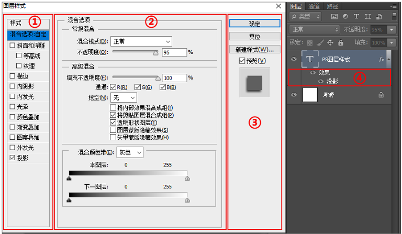This screenshot has height=234, width=402.
Task: Click the style preview thumbnail
Action: 254,83
